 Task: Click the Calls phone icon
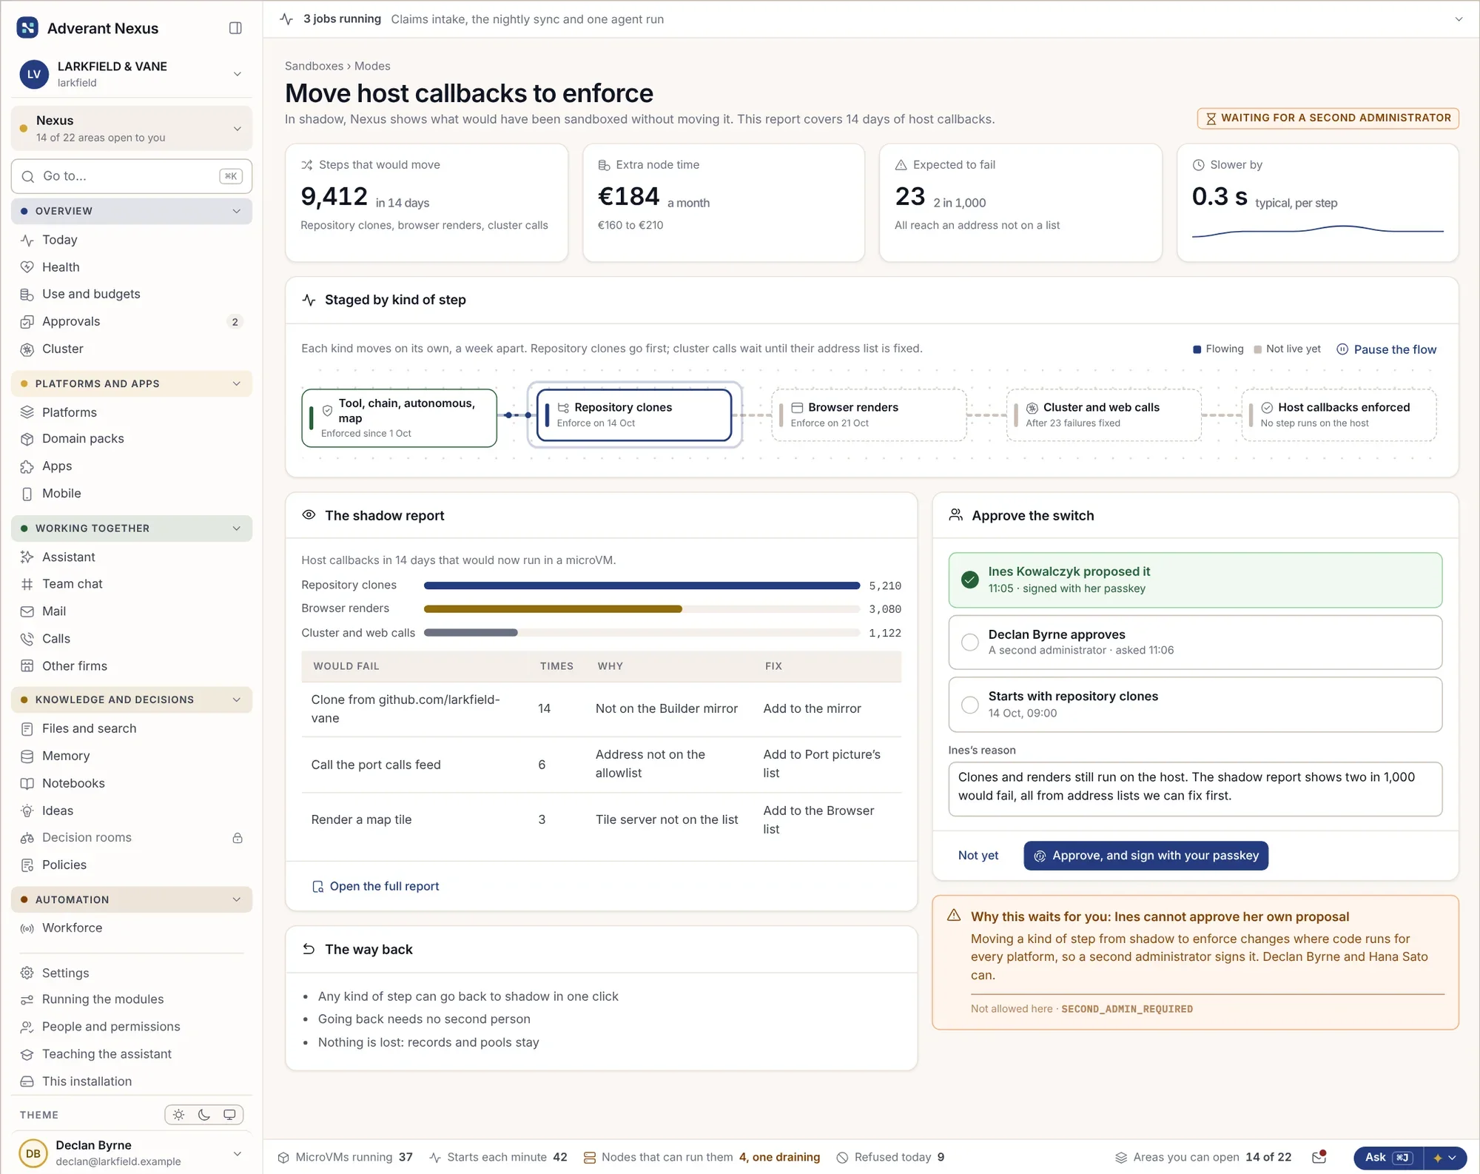pos(27,639)
